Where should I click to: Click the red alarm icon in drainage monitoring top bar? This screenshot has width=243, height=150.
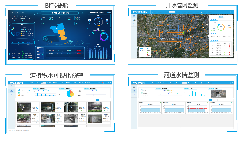tap(225, 12)
